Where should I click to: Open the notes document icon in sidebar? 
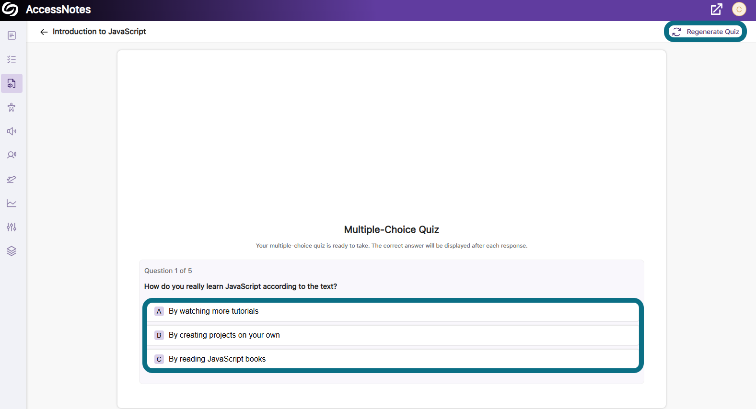coord(12,35)
